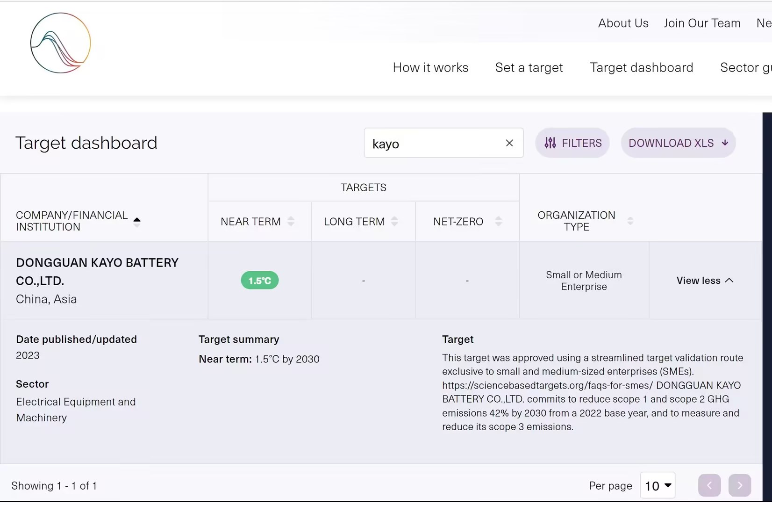The width and height of the screenshot is (772, 505).
Task: Open About Us page
Action: (623, 23)
